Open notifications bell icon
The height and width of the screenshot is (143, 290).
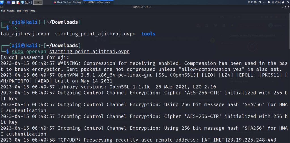tap(269, 2)
